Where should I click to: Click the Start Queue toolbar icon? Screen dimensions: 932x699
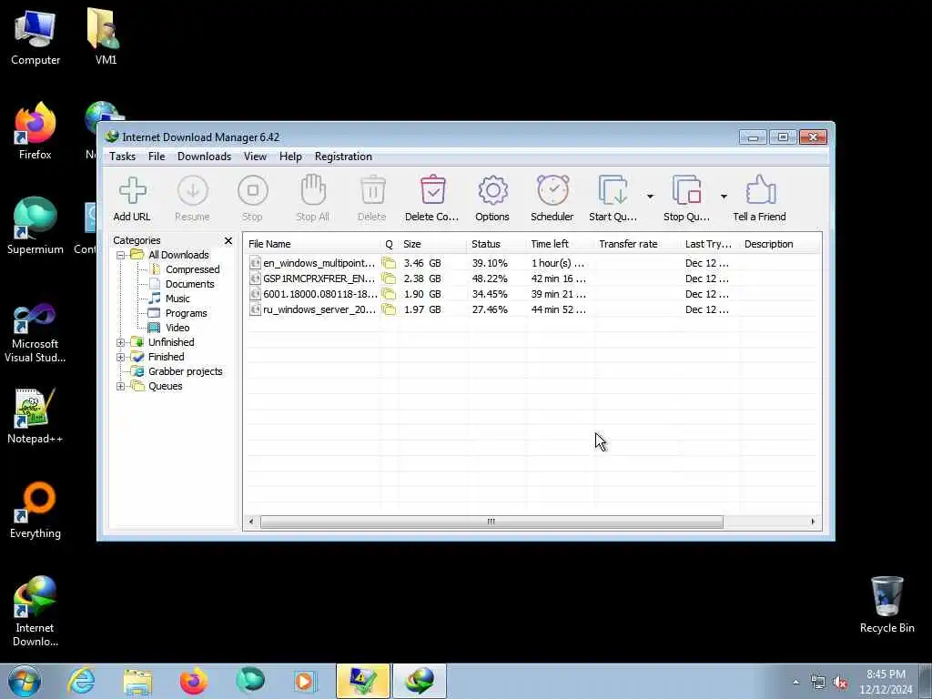tap(613, 190)
